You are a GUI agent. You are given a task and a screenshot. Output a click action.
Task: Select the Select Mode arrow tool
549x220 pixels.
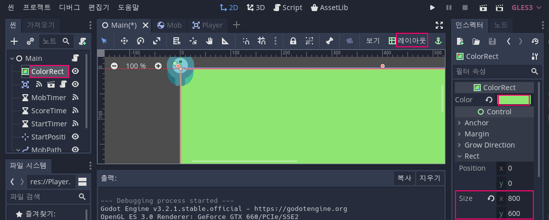[104, 41]
